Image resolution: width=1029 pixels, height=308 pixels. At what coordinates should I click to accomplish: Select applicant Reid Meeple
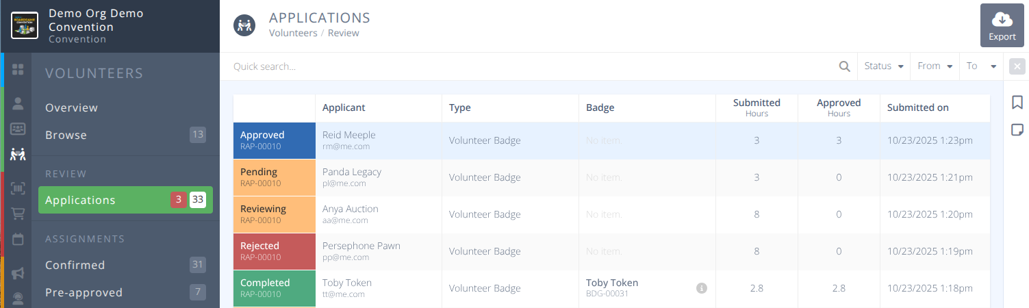pyautogui.click(x=349, y=135)
